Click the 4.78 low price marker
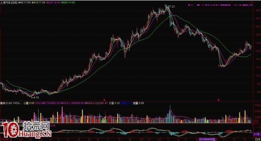 (35, 98)
